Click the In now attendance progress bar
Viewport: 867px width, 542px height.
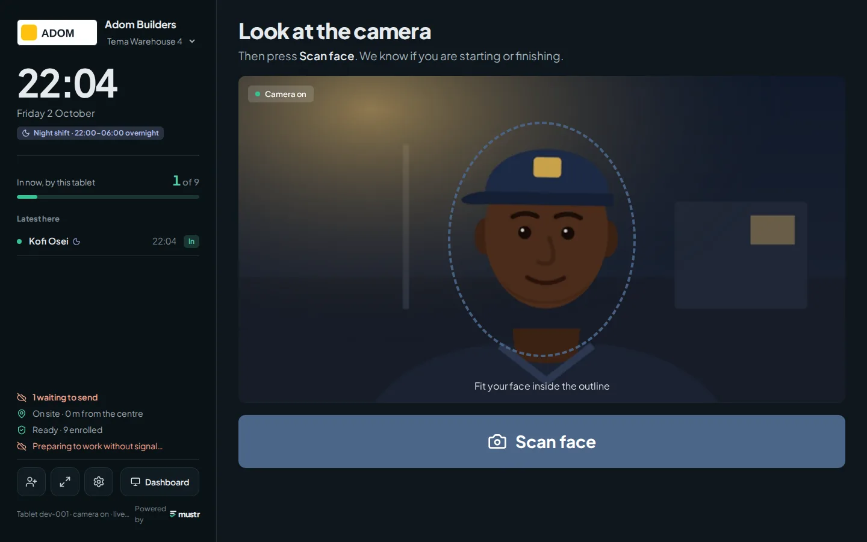point(108,197)
